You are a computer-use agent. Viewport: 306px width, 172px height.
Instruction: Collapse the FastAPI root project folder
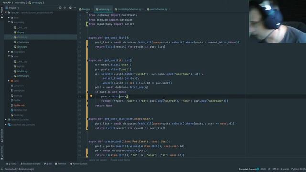point(6,13)
